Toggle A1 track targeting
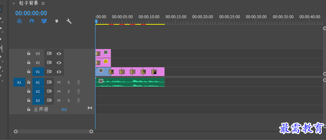Image resolution: width=326 pixels, height=140 pixels. [38, 82]
